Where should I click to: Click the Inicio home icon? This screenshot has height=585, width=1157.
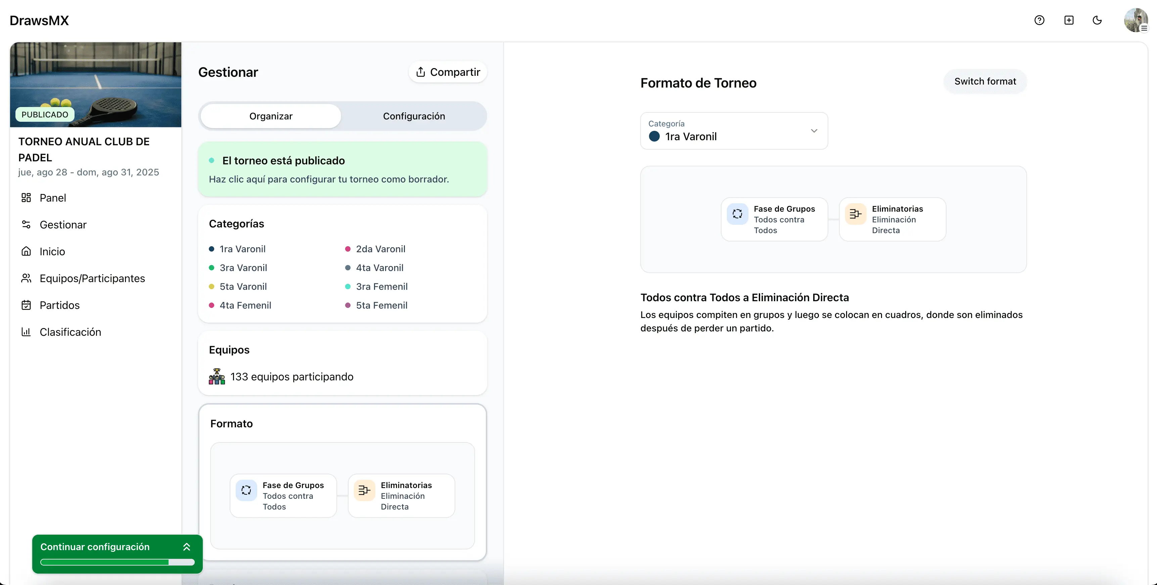coord(26,251)
